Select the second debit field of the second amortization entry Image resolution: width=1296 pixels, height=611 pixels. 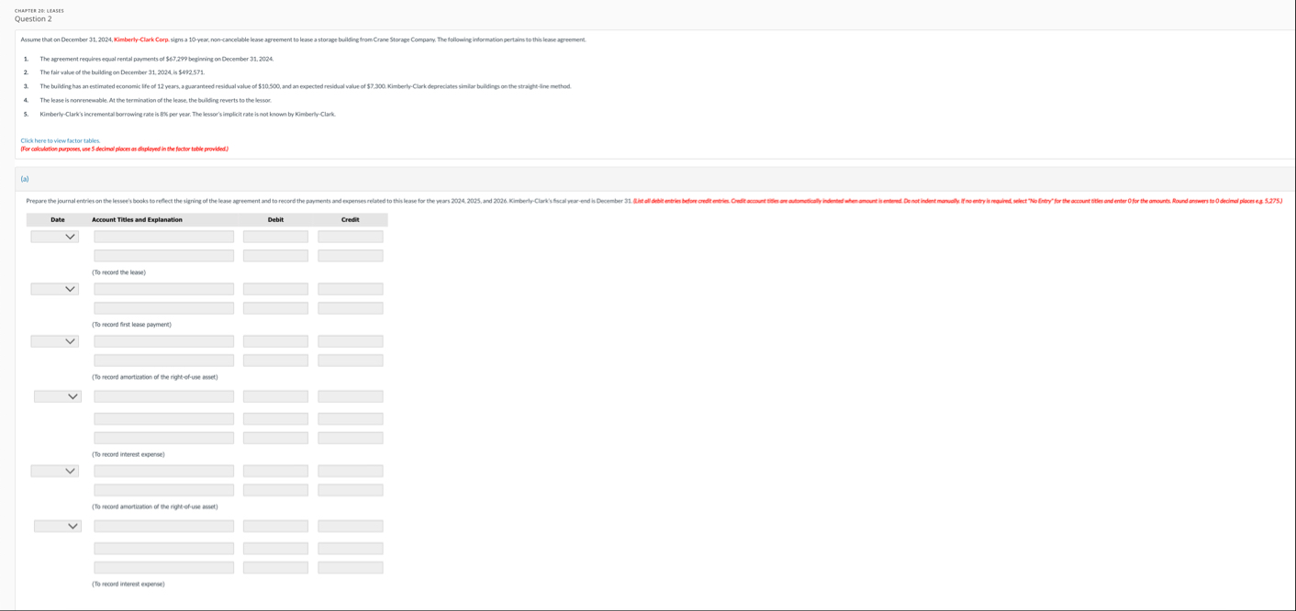click(275, 490)
